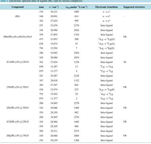Select the wavenumber 15,387
This screenshot has height=144, width=151.
click(54, 66)
